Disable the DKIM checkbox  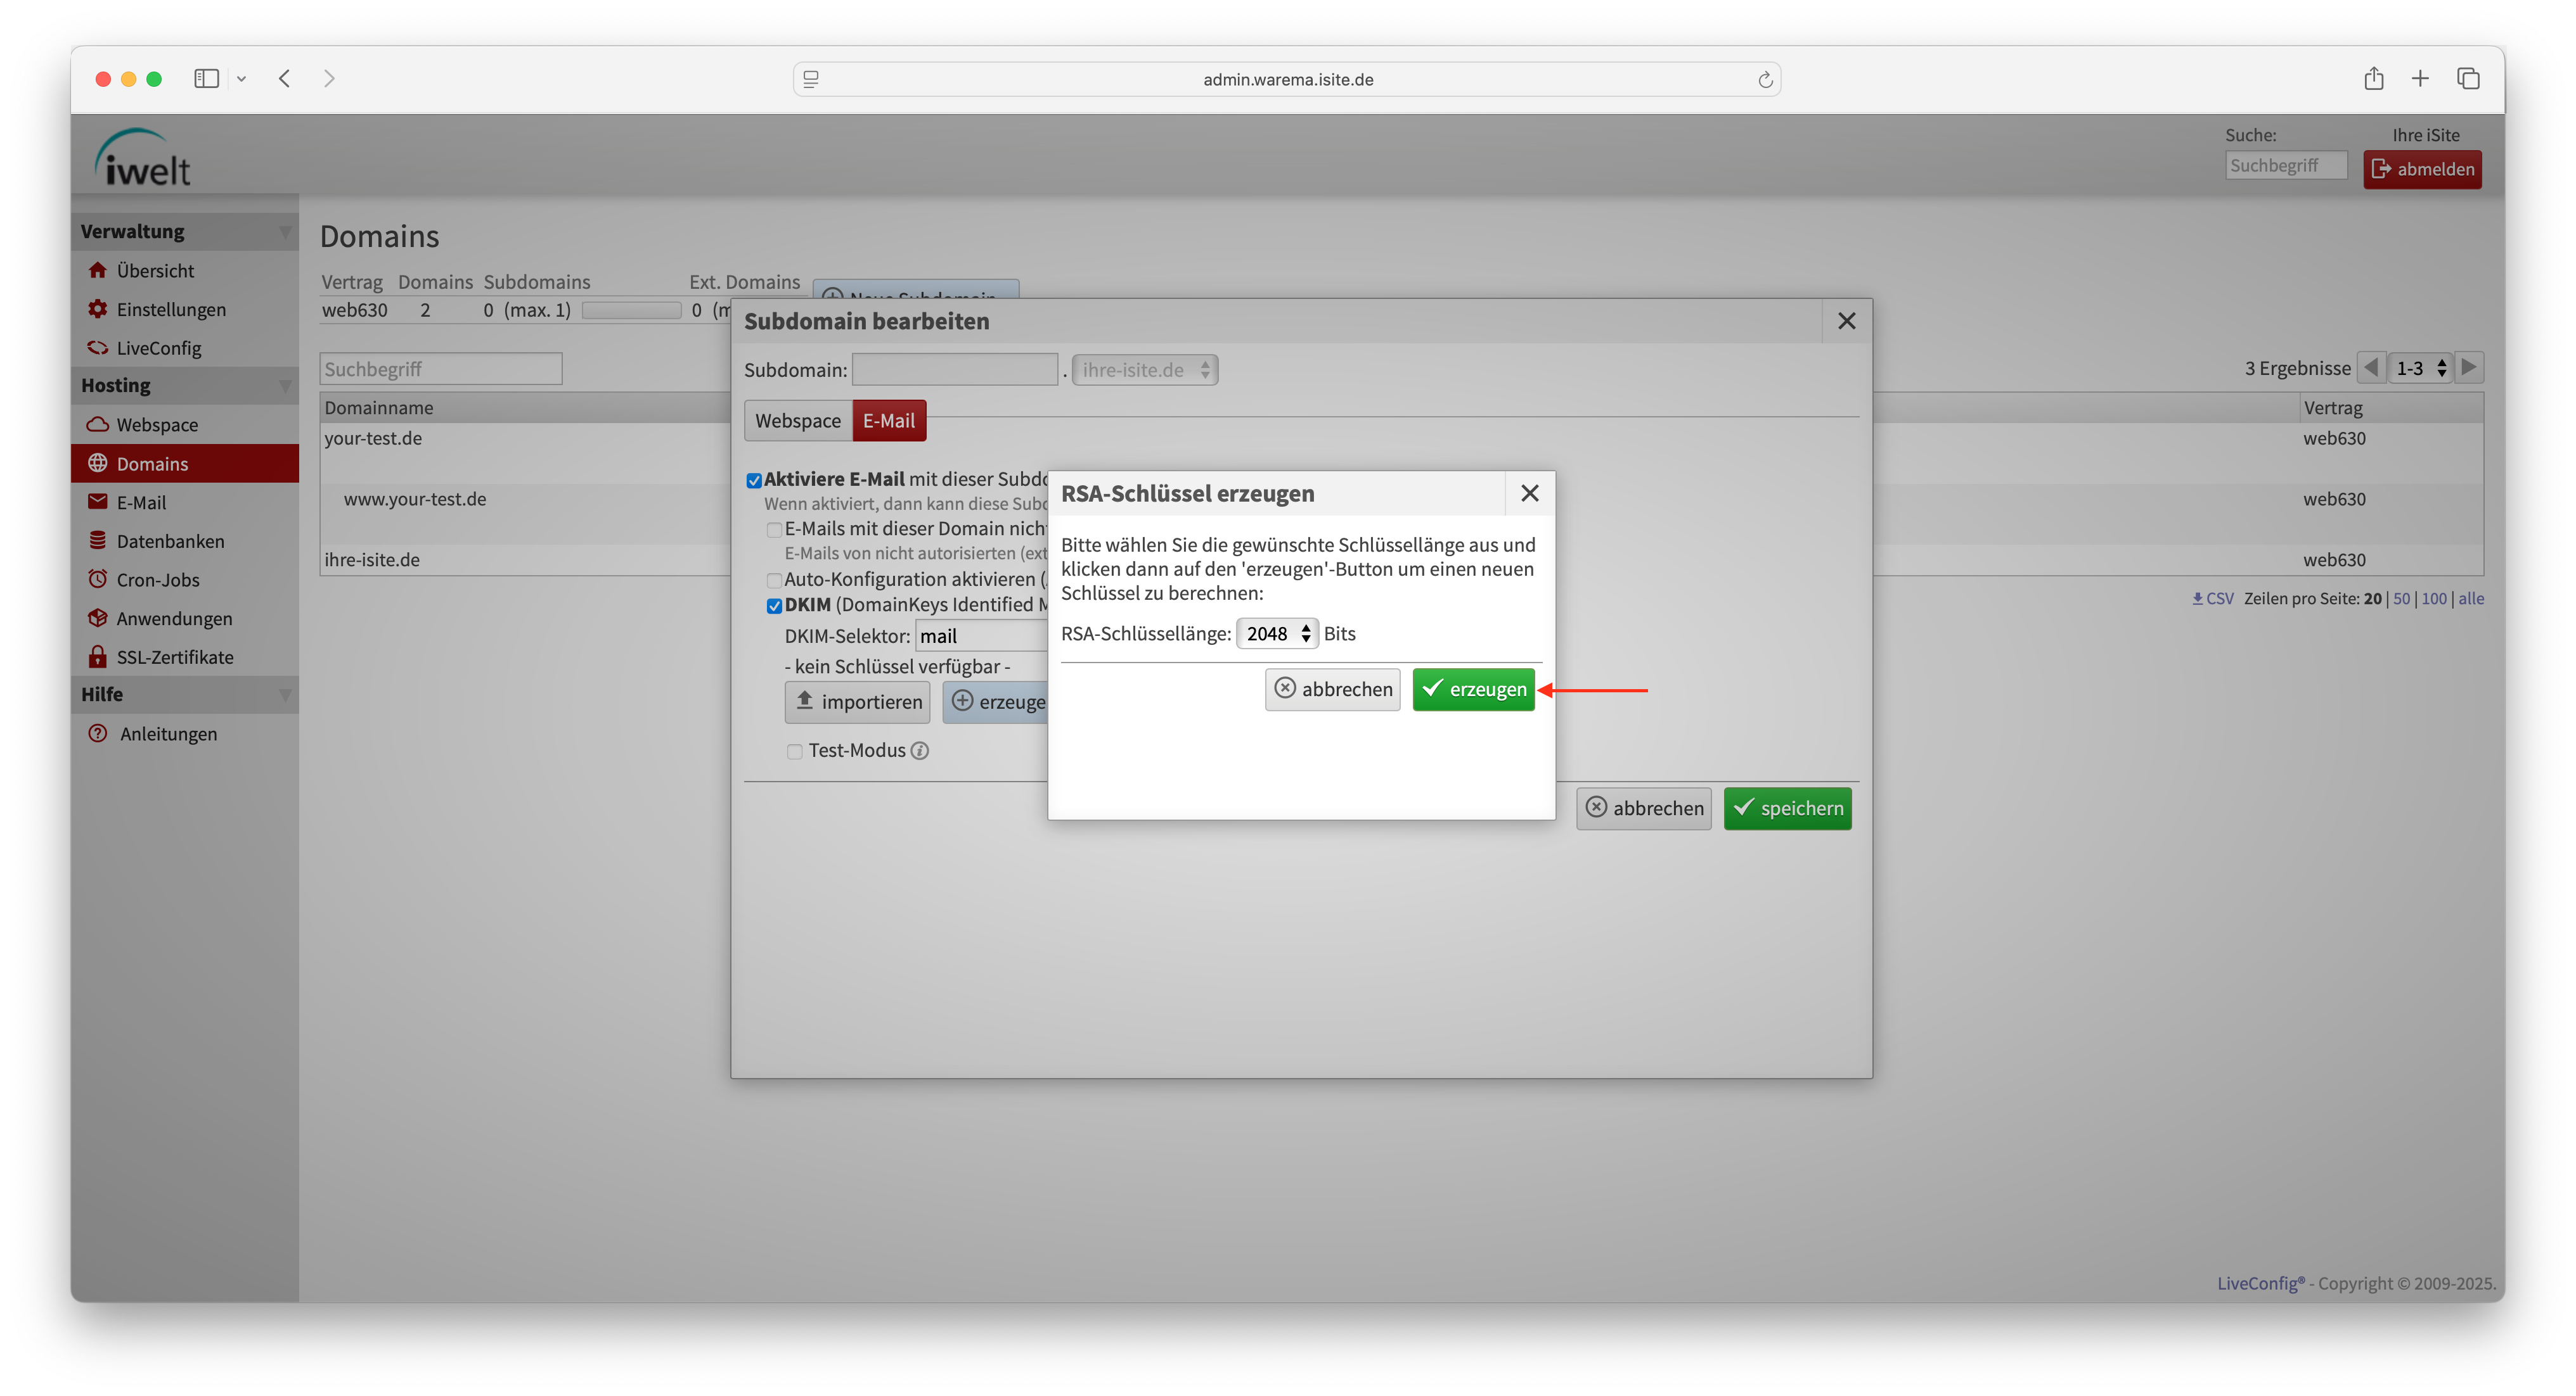coord(774,606)
